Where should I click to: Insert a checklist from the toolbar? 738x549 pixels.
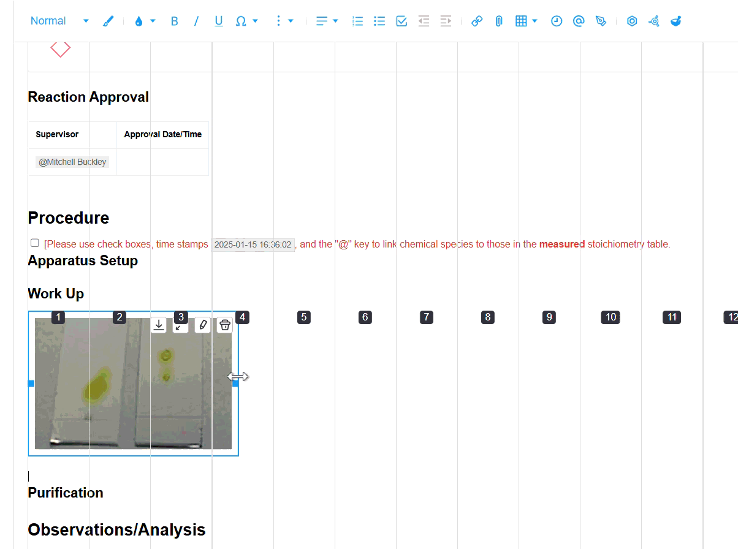pos(401,21)
